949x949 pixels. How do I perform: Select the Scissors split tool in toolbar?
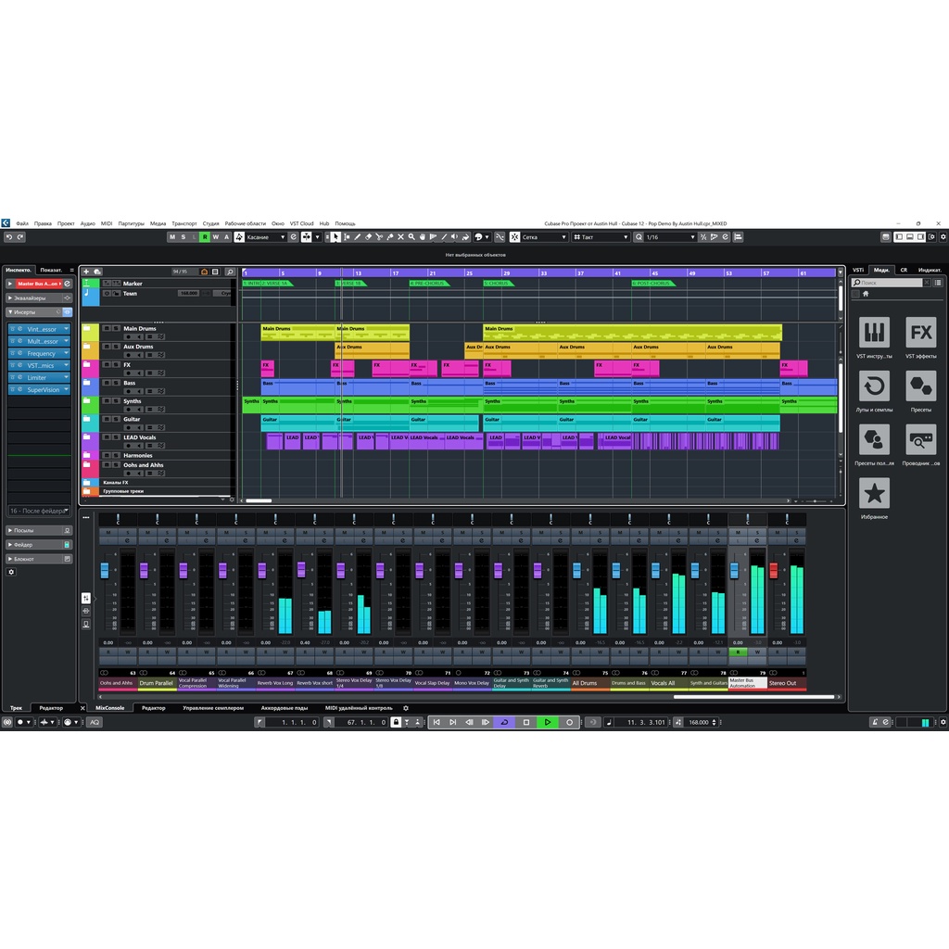tap(380, 237)
